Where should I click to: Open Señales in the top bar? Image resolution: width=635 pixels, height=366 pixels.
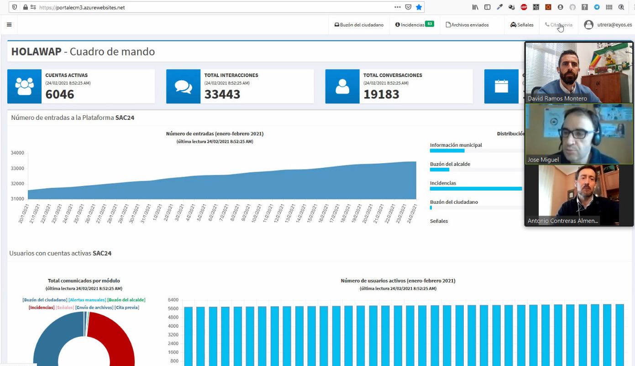pos(522,25)
